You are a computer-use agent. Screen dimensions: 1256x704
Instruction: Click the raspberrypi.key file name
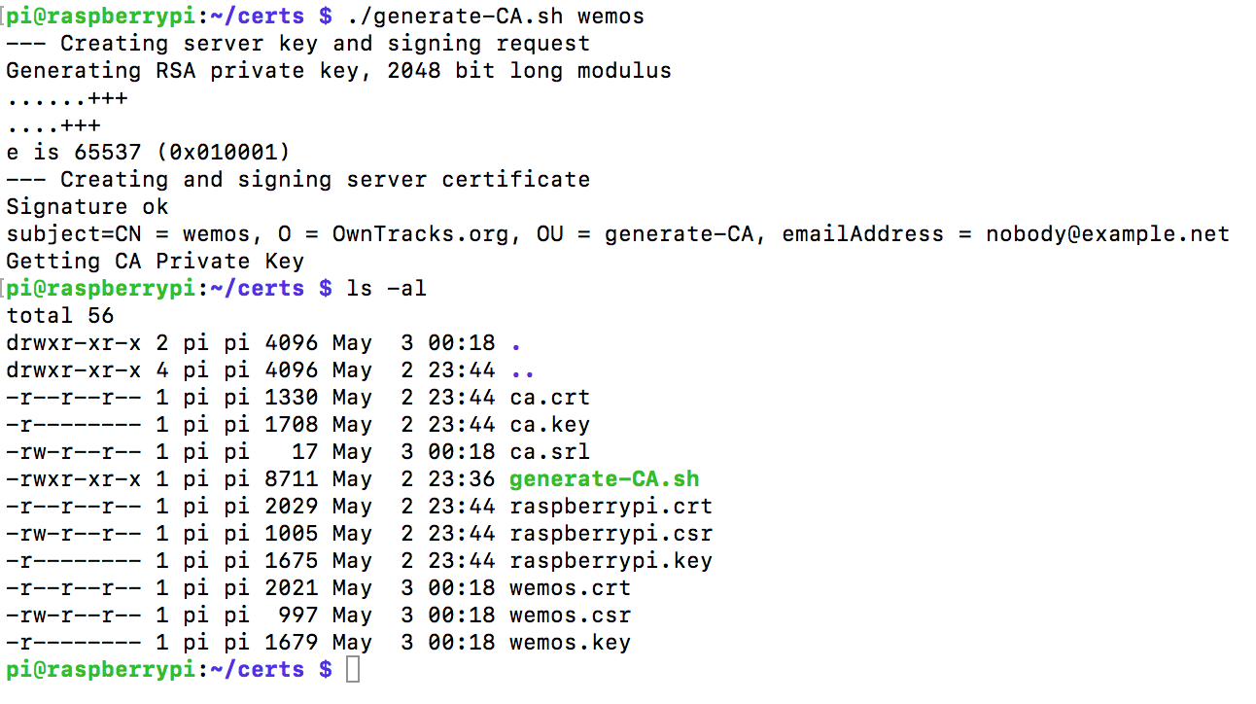point(611,561)
